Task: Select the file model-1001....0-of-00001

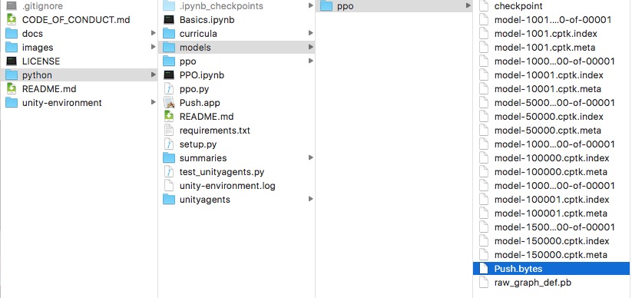Action: click(x=553, y=20)
